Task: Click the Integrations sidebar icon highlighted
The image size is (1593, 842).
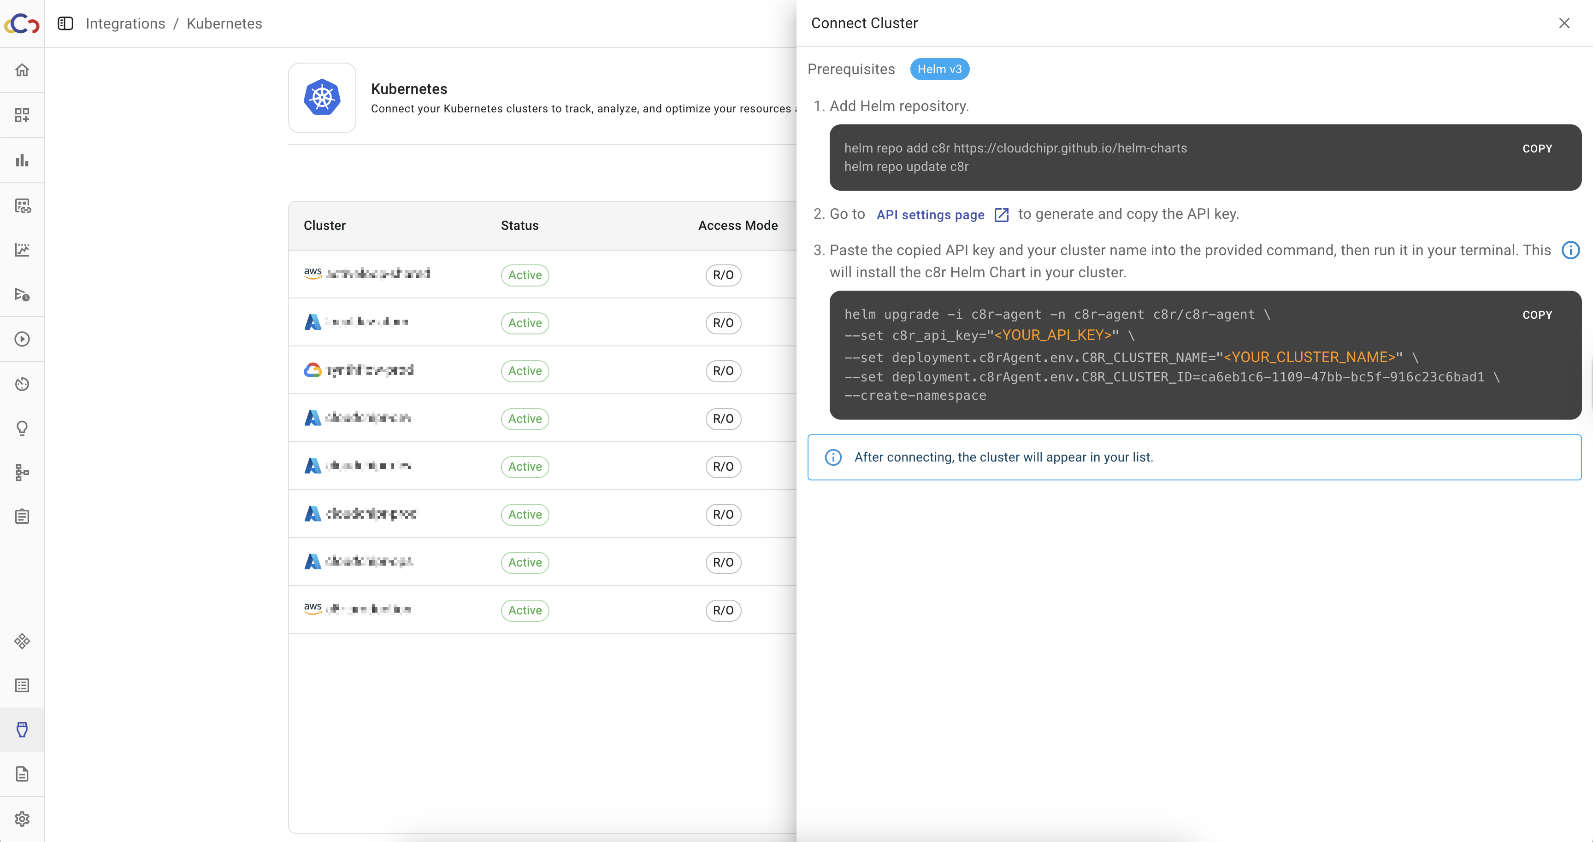Action: pos(22,730)
